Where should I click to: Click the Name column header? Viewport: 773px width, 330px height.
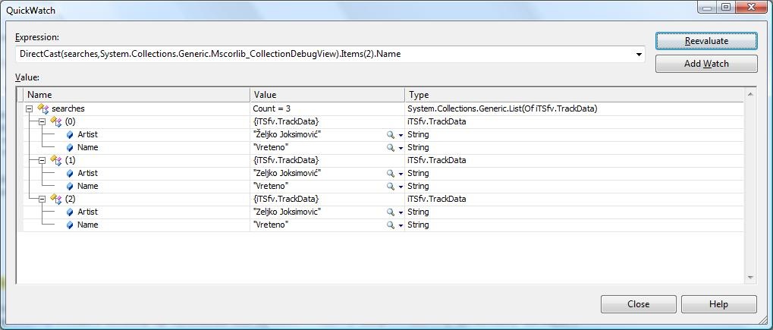tap(137, 95)
